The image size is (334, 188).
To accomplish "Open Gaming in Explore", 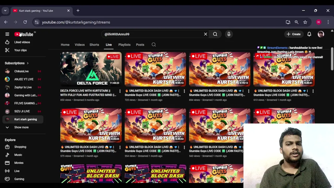I will [23, 179].
